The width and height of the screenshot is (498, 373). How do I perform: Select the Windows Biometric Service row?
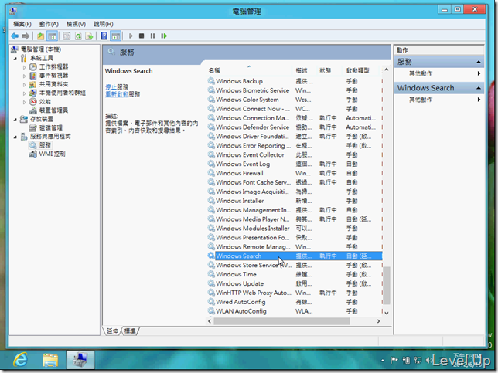coord(295,90)
